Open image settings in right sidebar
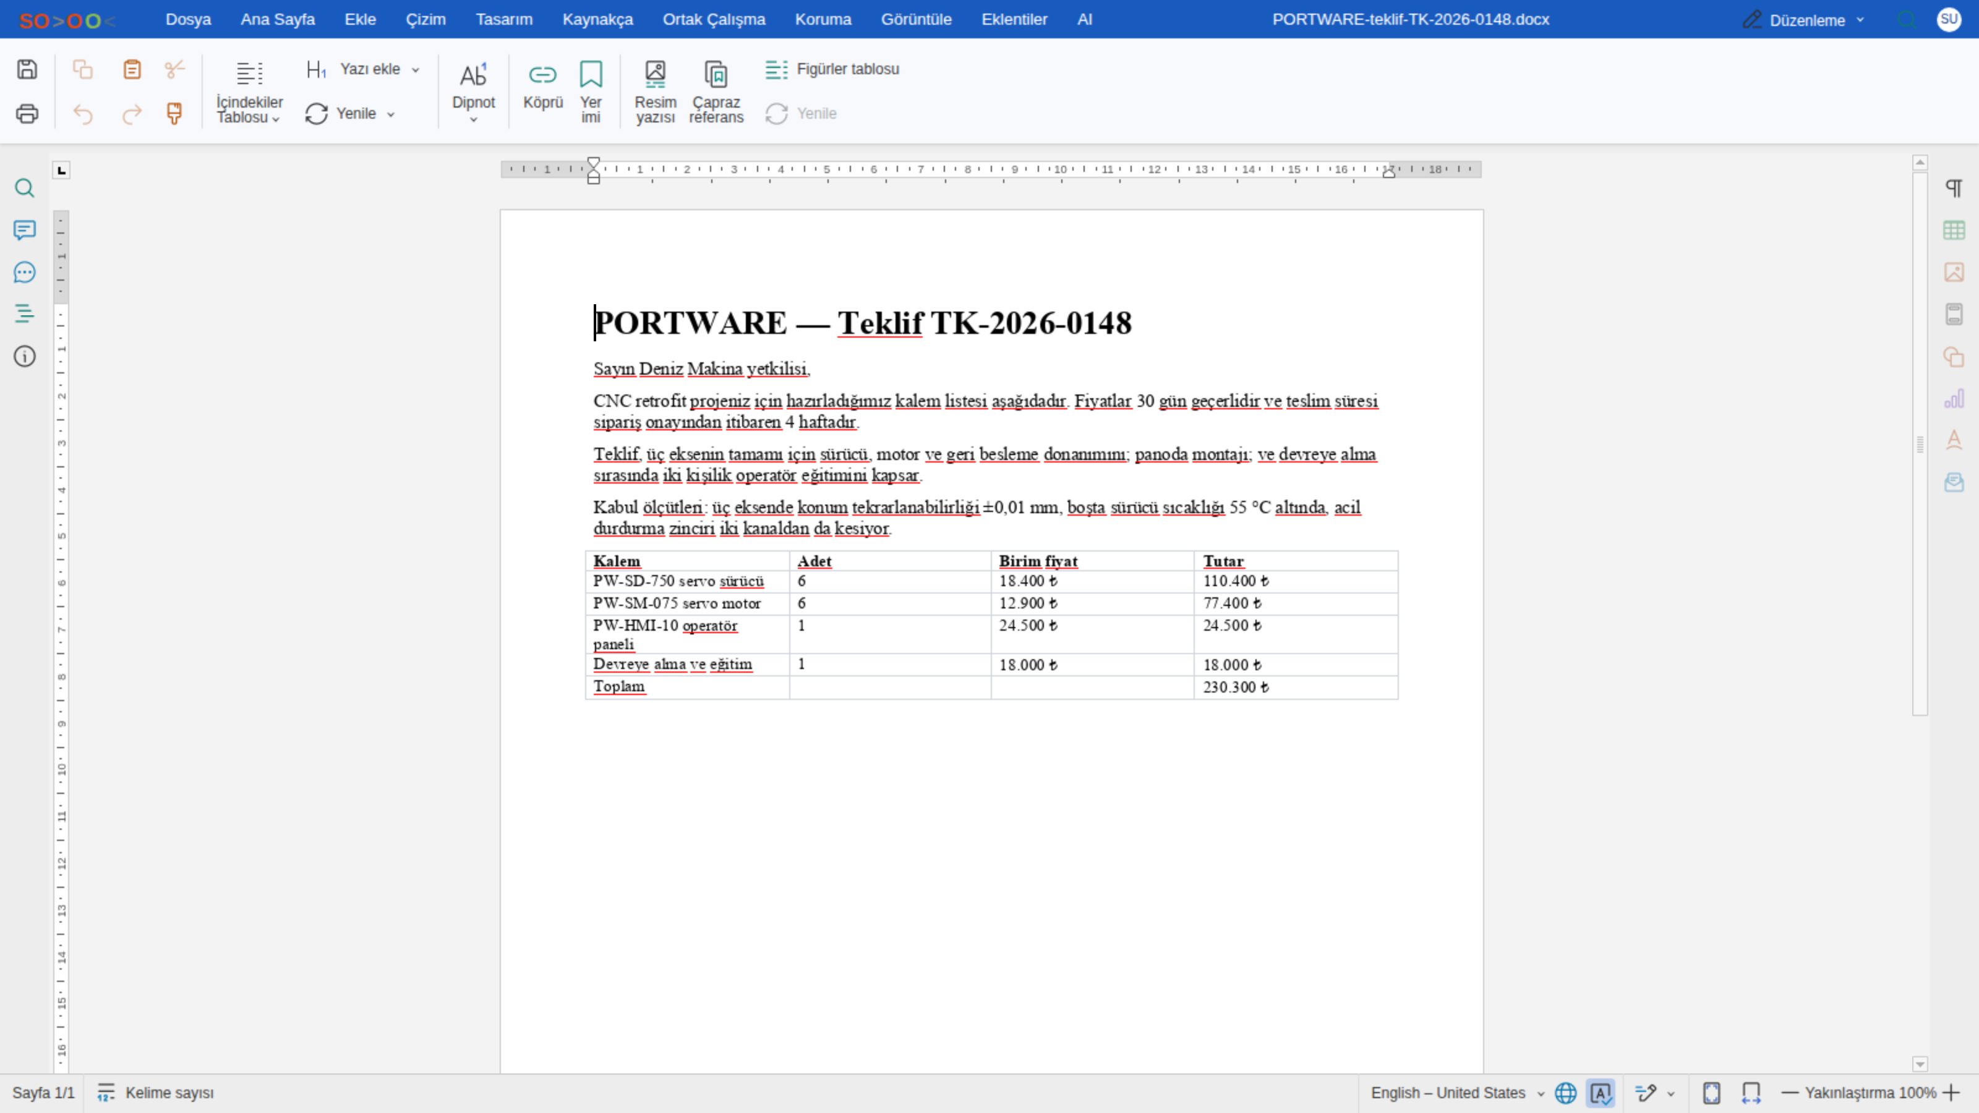This screenshot has width=1979, height=1113. [1954, 272]
